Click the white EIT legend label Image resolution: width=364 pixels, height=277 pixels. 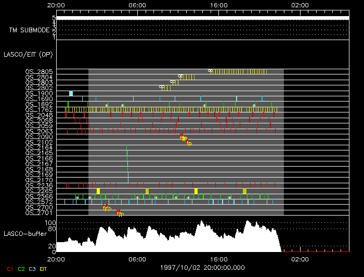[x=44, y=269]
